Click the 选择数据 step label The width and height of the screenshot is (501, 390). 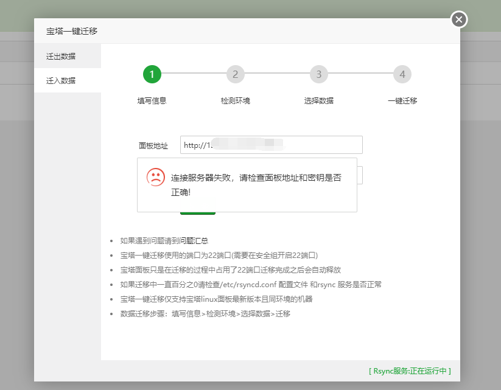click(x=319, y=100)
